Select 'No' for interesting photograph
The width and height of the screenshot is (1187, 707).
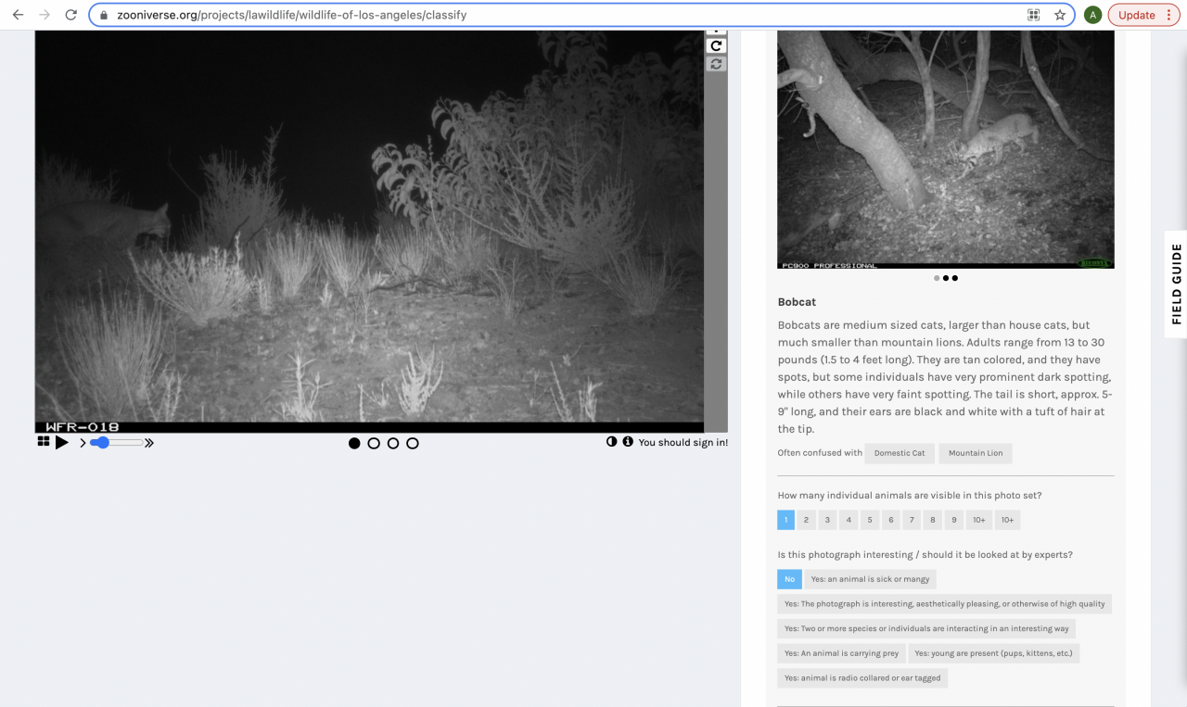(789, 579)
